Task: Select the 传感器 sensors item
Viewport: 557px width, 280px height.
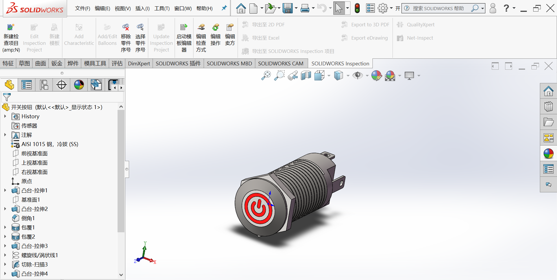Action: (x=29, y=126)
